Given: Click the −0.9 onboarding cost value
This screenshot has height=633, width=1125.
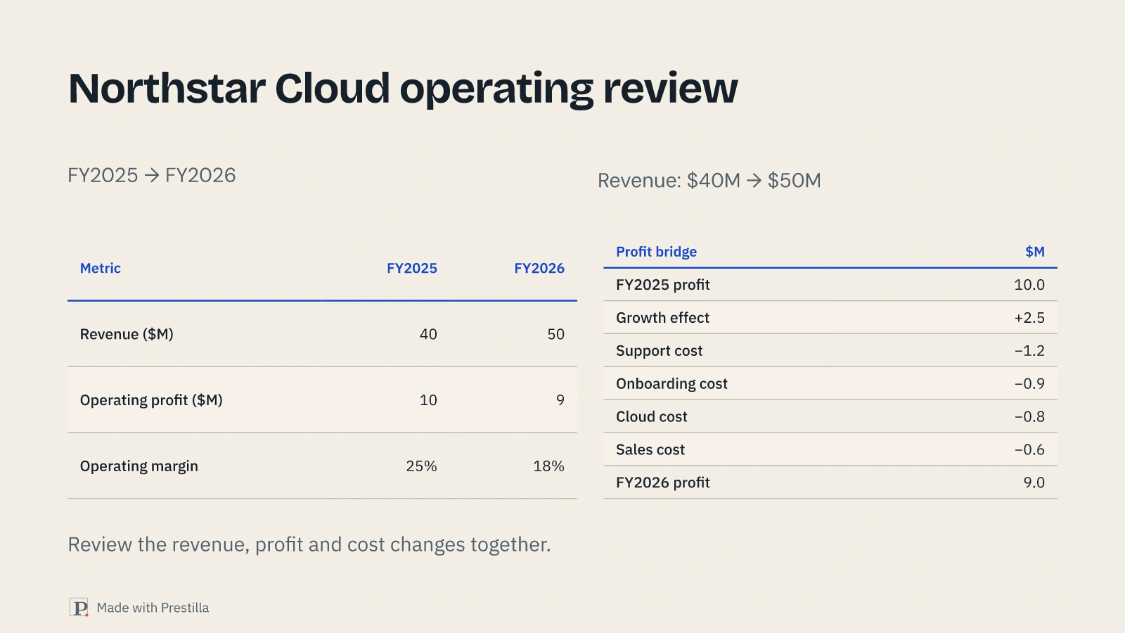Looking at the screenshot, I should point(1029,384).
